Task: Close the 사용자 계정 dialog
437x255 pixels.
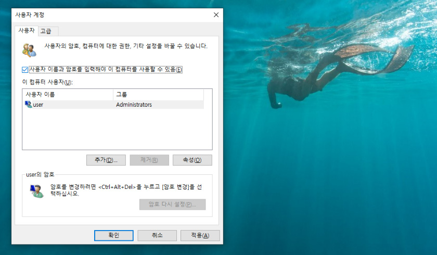Action: point(216,15)
